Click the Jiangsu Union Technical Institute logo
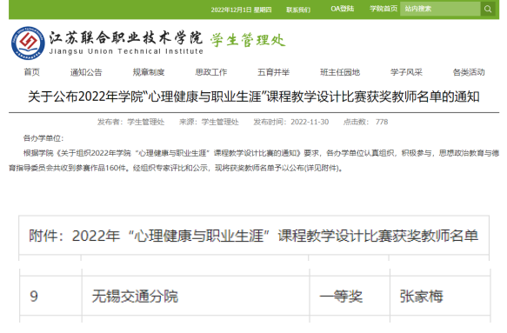The width and height of the screenshot is (507, 333). [28, 43]
